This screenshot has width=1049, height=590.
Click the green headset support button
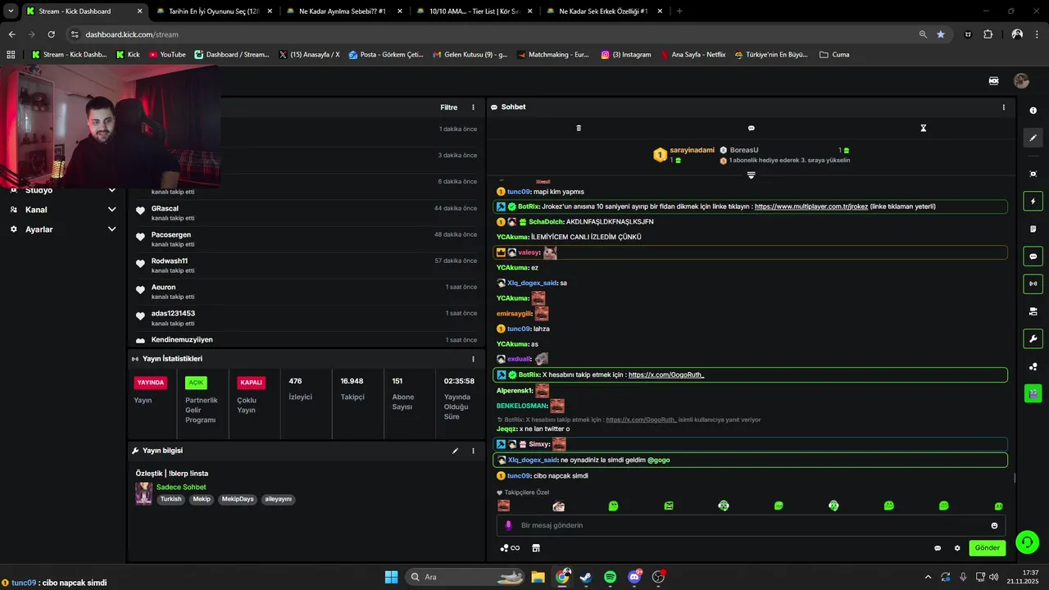[x=1027, y=542]
